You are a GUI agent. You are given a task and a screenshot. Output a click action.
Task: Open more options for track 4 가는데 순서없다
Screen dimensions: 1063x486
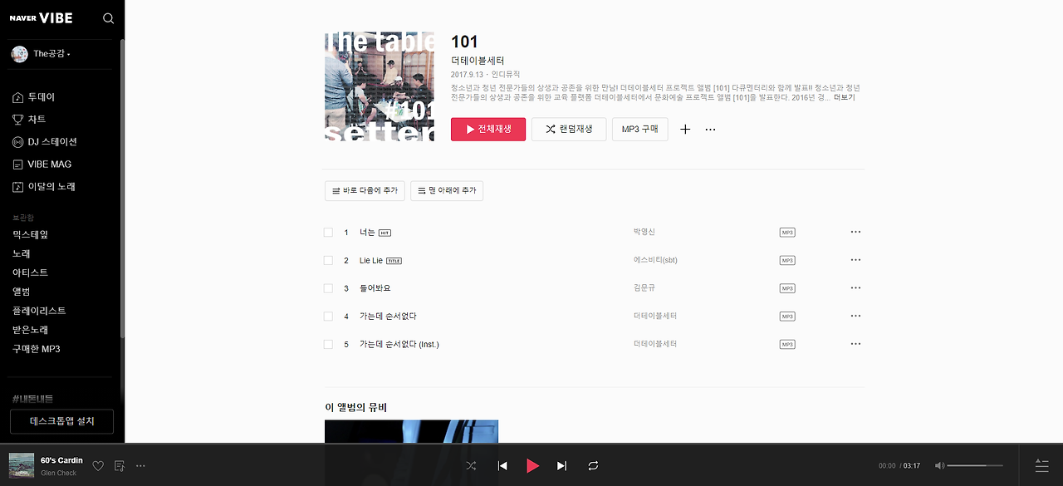(855, 316)
